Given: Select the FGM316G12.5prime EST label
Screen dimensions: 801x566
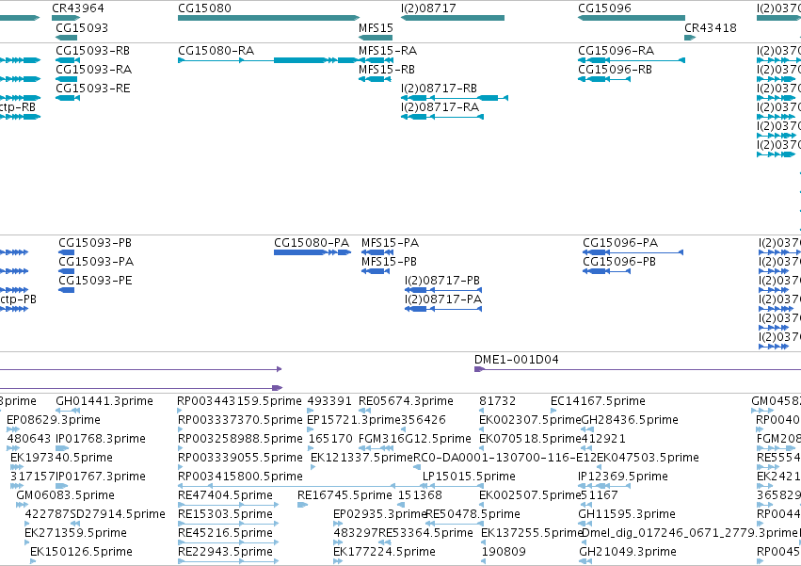Looking at the screenshot, I should click(x=415, y=439).
